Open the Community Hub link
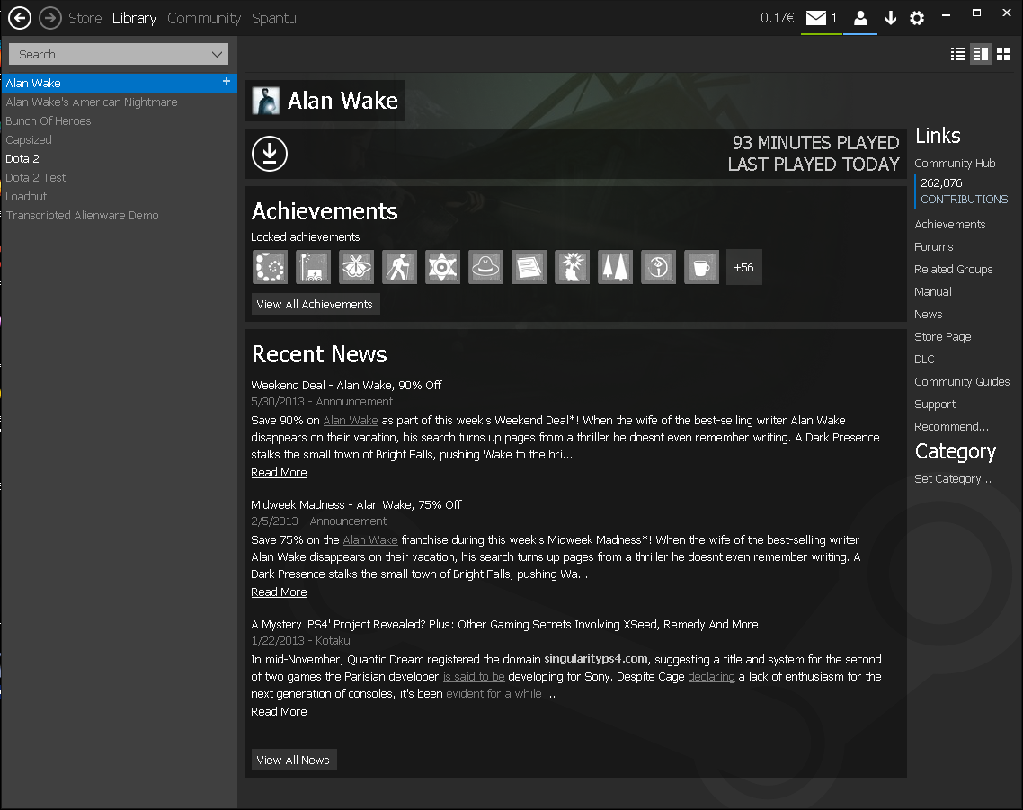1023x810 pixels. (955, 164)
